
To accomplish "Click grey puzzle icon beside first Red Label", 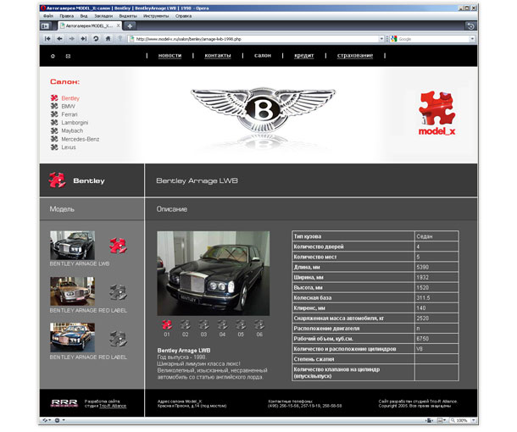I will pyautogui.click(x=118, y=292).
